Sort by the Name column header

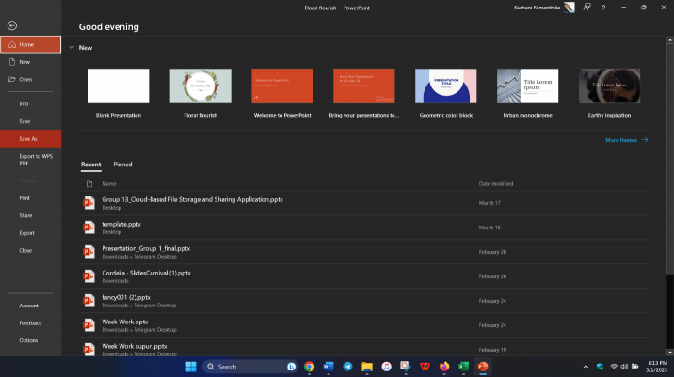109,183
